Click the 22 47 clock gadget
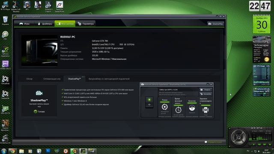 (x=260, y=6)
